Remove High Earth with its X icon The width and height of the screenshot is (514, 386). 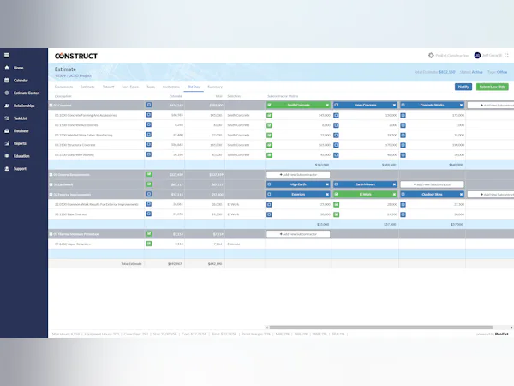[x=327, y=184]
